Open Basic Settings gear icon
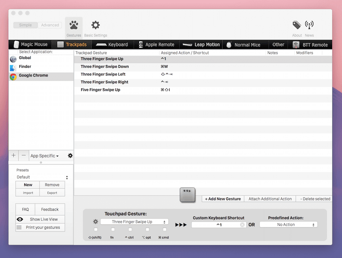The image size is (342, 258). [95, 26]
